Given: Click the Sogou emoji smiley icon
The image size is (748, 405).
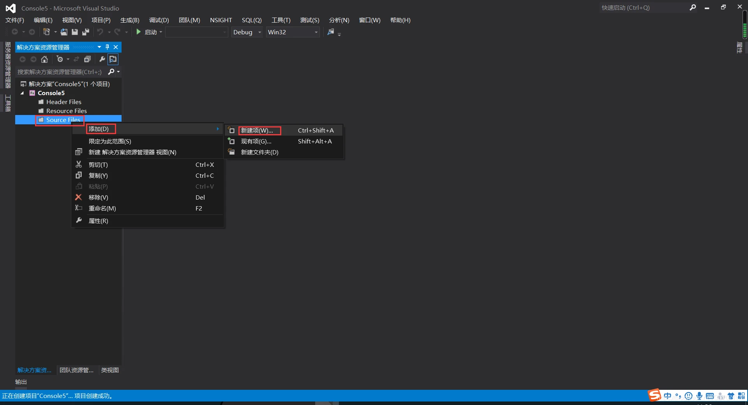Looking at the screenshot, I should tap(689, 396).
